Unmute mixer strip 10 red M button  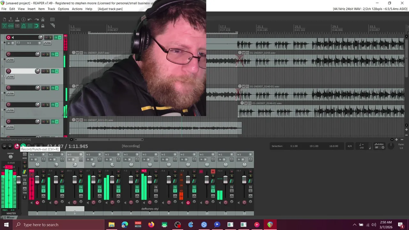pyautogui.click(x=213, y=172)
